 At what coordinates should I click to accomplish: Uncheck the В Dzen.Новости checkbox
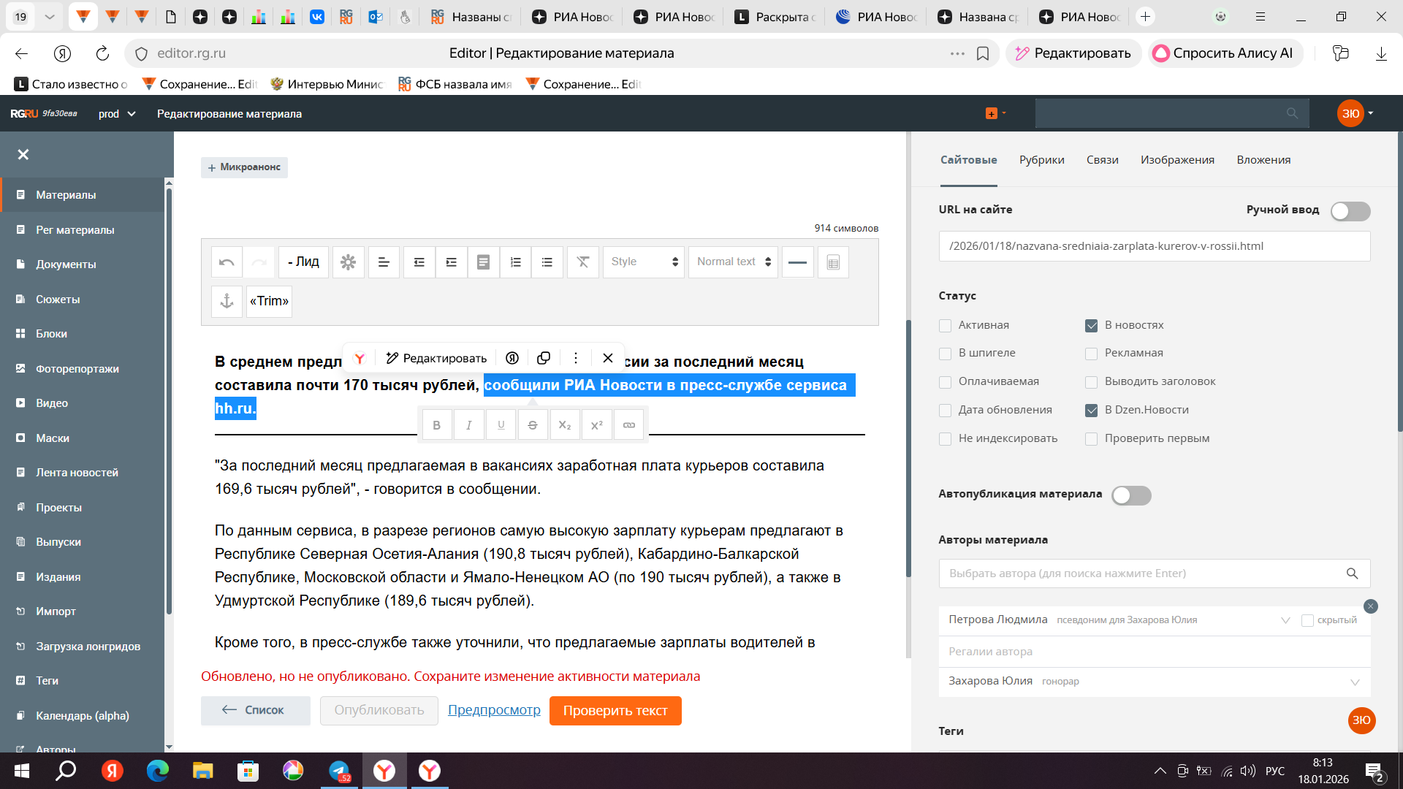(x=1091, y=411)
